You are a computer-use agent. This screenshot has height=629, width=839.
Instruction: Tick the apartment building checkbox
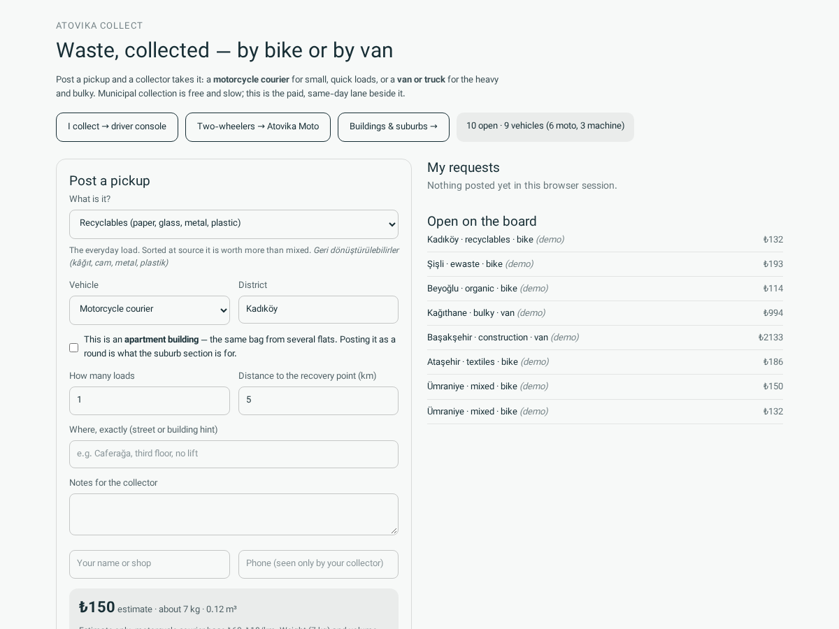(x=73, y=347)
